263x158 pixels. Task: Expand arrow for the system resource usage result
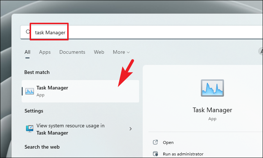130,129
